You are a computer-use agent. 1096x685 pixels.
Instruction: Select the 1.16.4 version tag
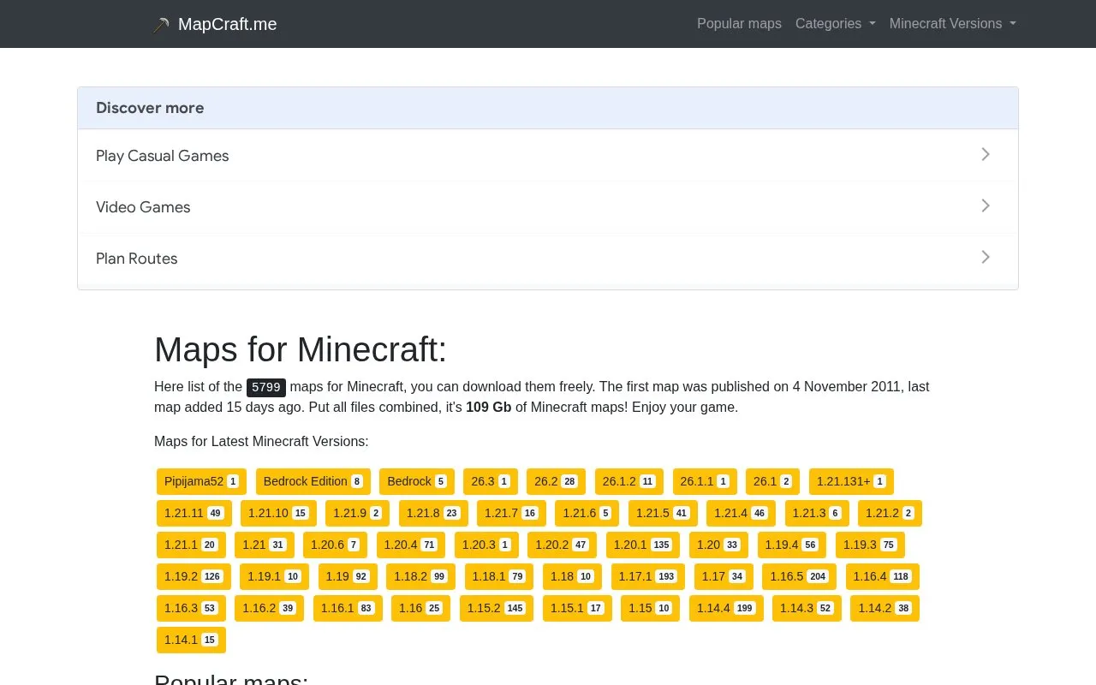tap(882, 576)
